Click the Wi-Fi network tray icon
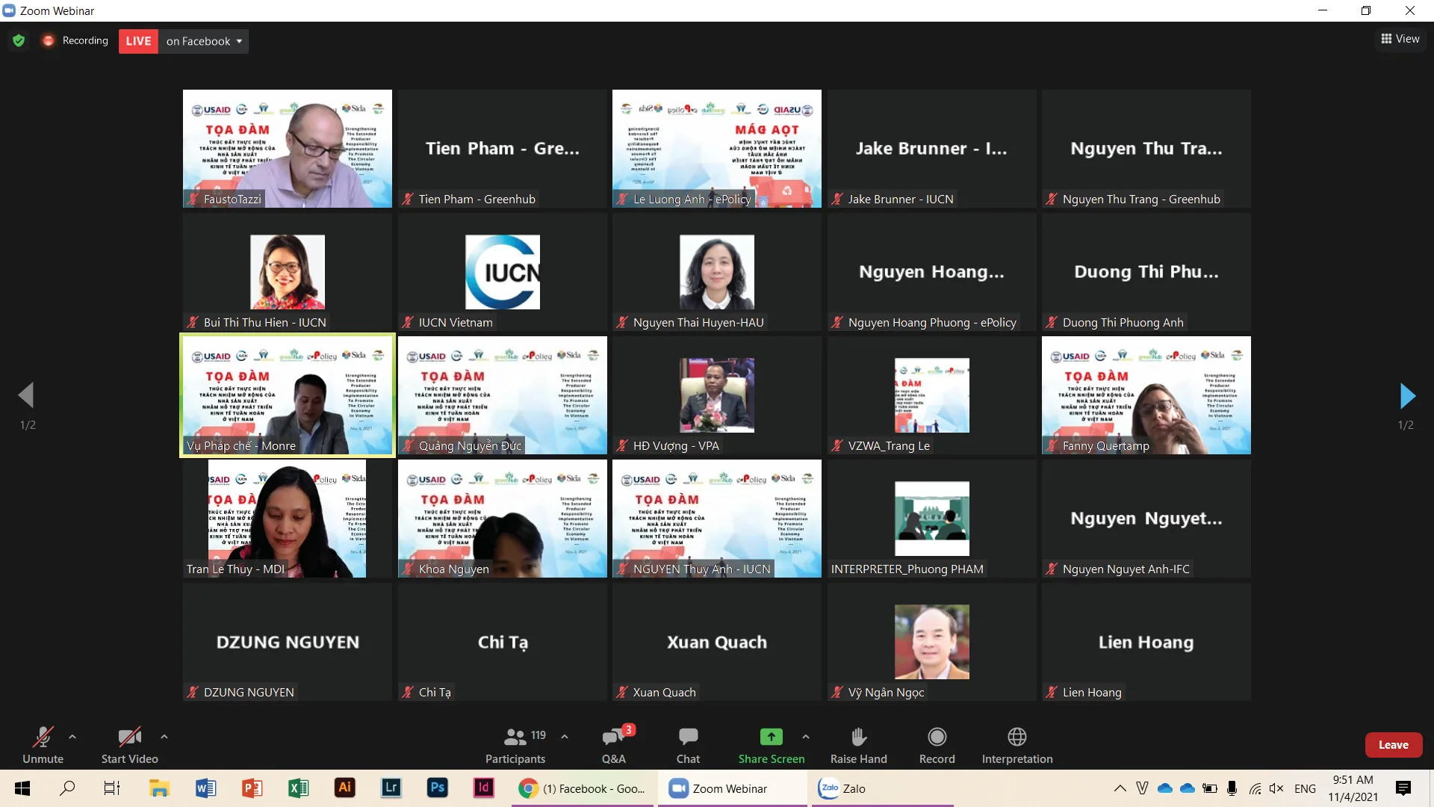Viewport: 1434px width, 807px height. click(1255, 788)
